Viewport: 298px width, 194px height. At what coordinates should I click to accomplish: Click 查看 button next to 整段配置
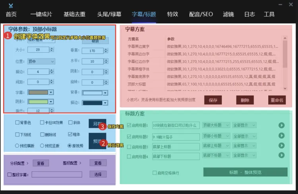98,163
